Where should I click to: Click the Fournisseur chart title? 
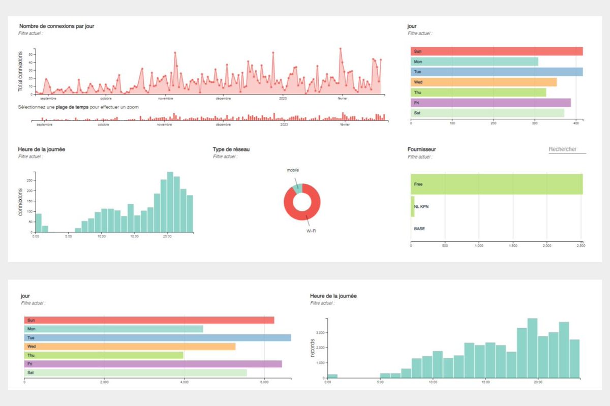tap(421, 149)
